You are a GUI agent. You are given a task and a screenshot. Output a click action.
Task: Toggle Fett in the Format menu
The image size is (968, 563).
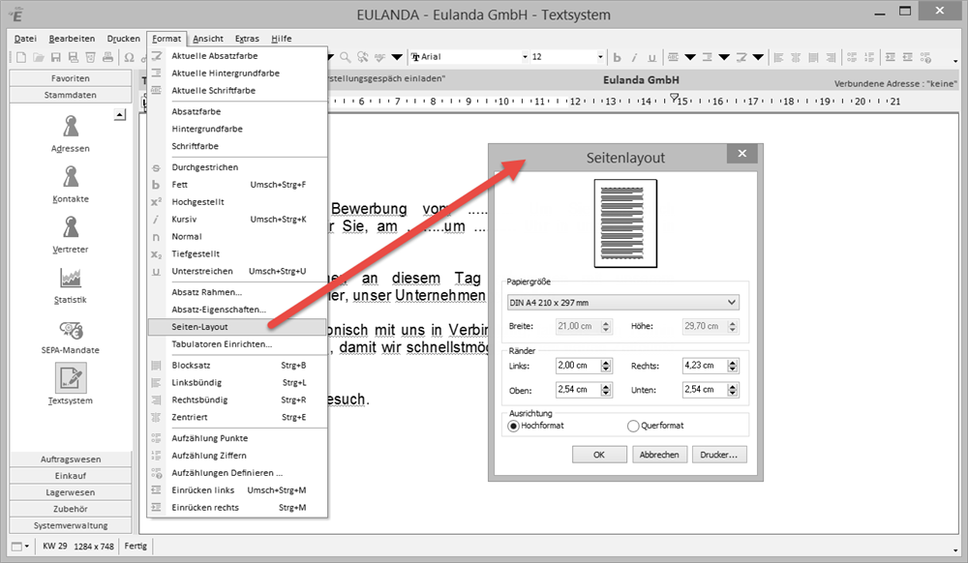[237, 185]
